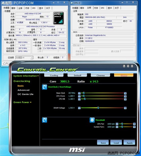Screen dimensions: 141x156
Task: Decrease Base Clock with minus button
Action: tap(79, 93)
